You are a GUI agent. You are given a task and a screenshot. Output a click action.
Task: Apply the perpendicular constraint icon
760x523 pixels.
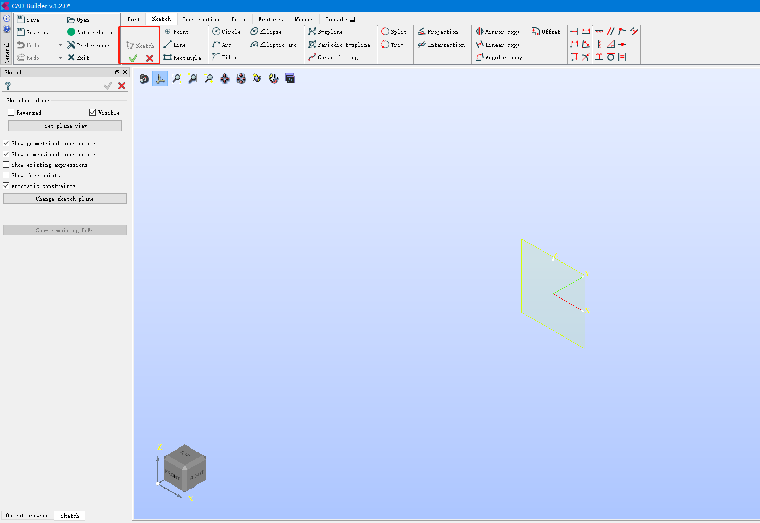click(611, 44)
